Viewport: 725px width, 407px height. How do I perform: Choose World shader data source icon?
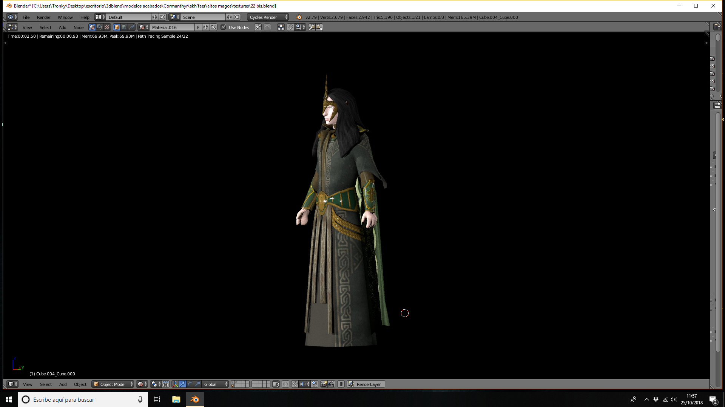(124, 27)
